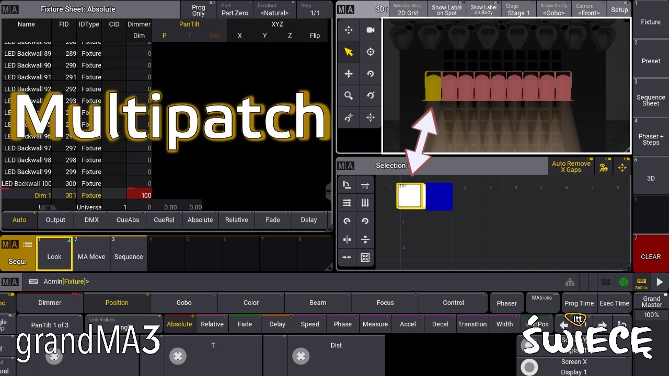Enable the Absolute layer button in encoder bar
Screen dimensions: 669x376
point(179,324)
